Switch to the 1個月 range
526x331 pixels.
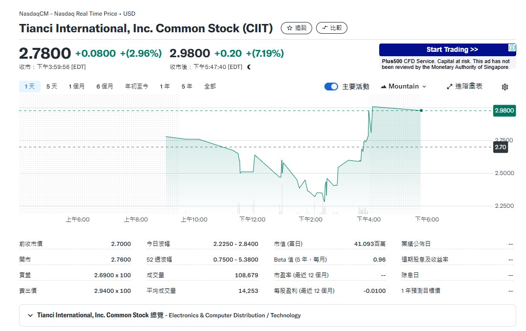pyautogui.click(x=76, y=87)
